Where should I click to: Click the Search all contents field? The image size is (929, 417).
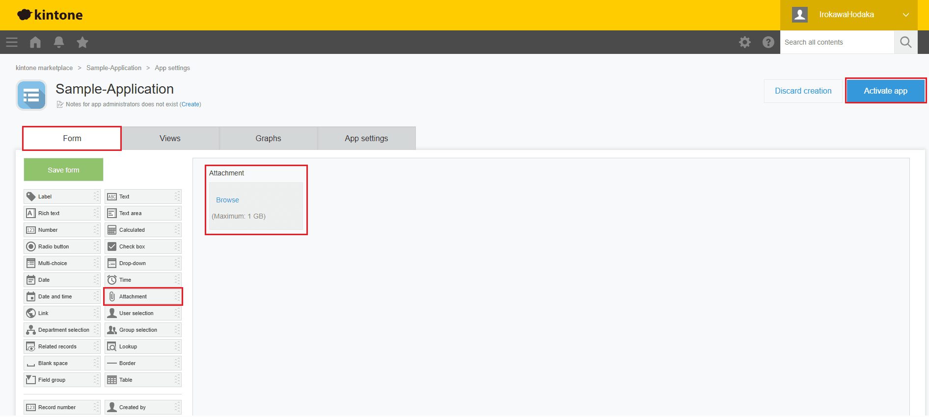(837, 42)
